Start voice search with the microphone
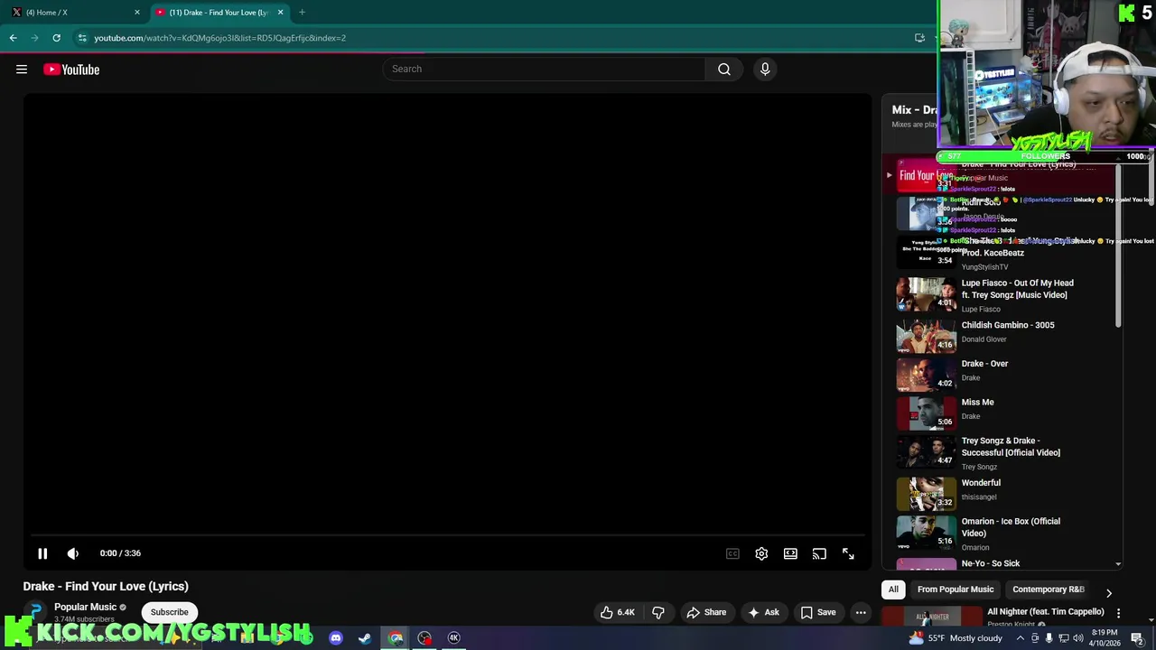The image size is (1156, 650). tap(765, 69)
